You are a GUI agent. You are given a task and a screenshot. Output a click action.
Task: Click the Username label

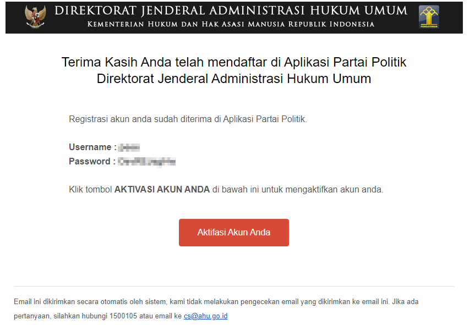(92, 147)
